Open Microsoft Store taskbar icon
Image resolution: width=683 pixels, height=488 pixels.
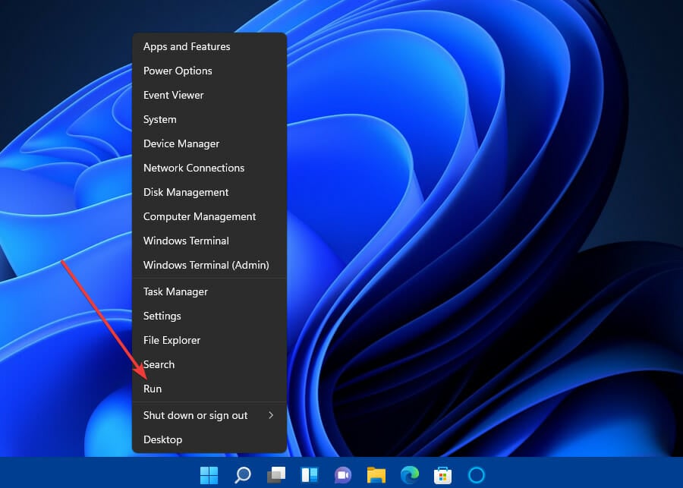pyautogui.click(x=442, y=475)
